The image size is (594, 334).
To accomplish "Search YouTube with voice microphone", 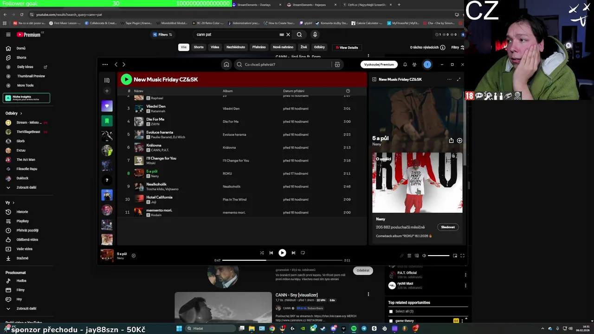I will (315, 34).
